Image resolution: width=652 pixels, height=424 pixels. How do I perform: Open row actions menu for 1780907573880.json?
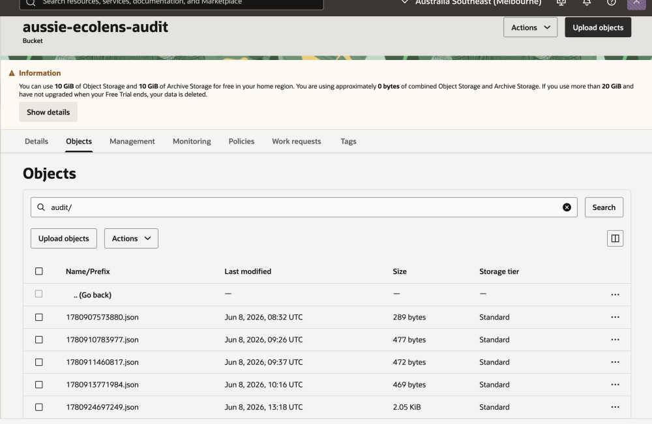pos(615,317)
